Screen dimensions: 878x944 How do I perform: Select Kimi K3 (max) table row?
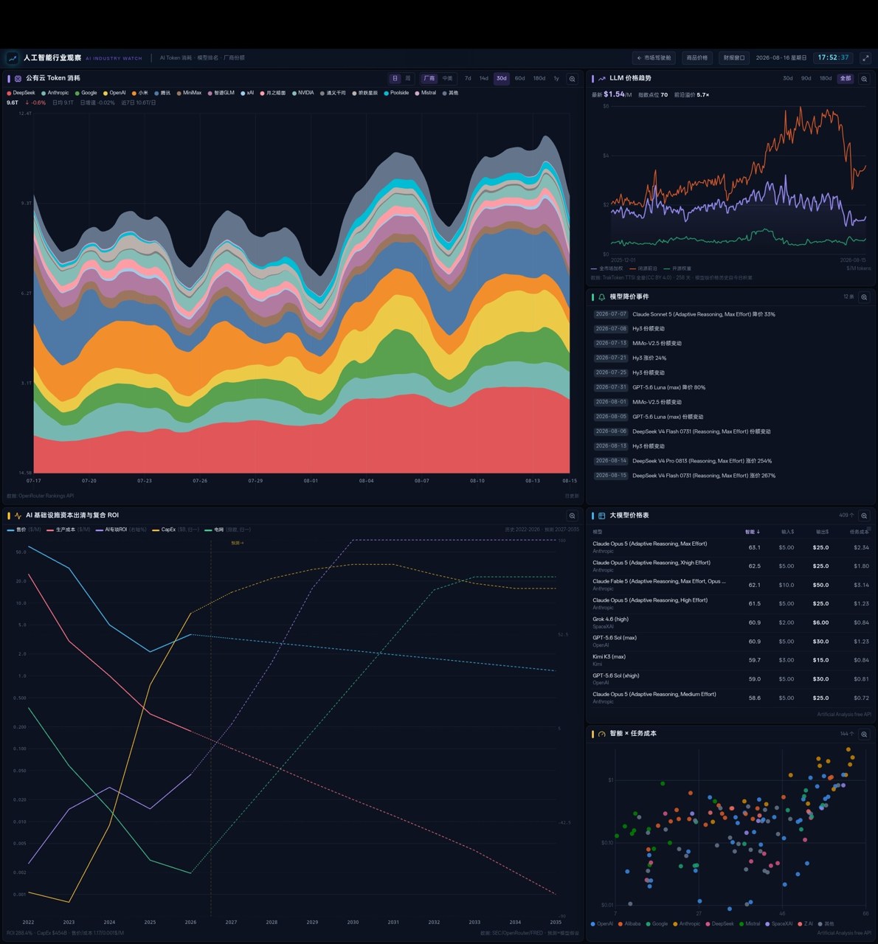pyautogui.click(x=730, y=660)
